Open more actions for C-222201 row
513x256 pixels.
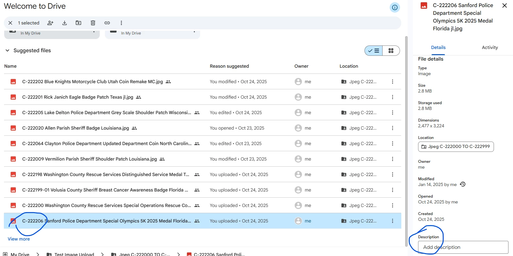[x=393, y=97]
